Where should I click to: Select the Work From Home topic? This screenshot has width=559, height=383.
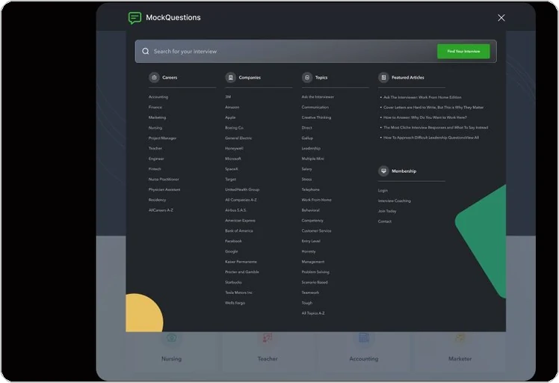[x=317, y=200]
